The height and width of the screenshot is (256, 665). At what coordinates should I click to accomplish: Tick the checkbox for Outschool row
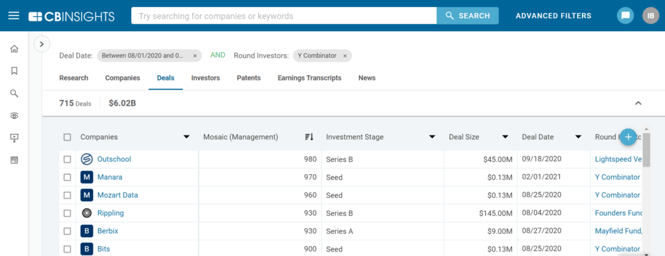[x=67, y=159]
